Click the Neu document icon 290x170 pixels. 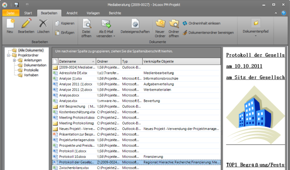pyautogui.click(x=10, y=24)
